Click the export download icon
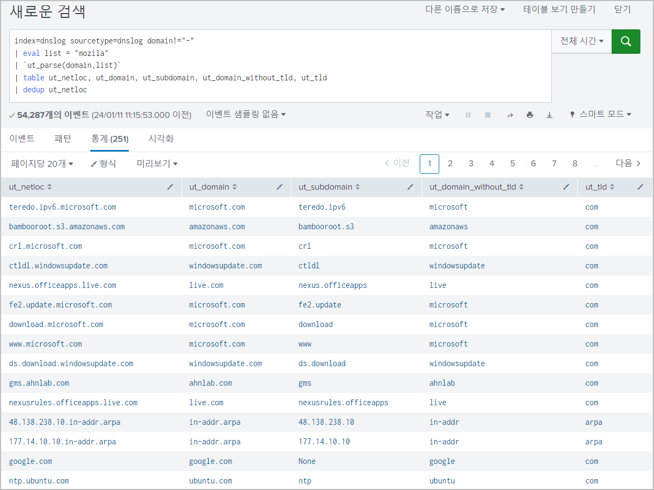 [550, 115]
